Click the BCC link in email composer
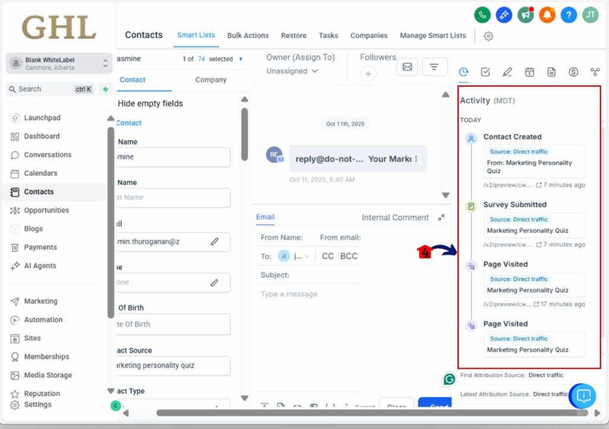Screen dimensions: 609x429 pos(349,256)
